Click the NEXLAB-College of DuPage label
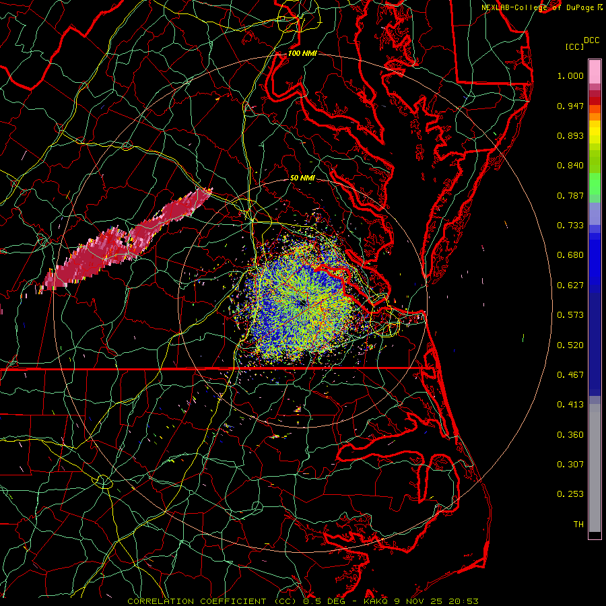The image size is (606, 606). (538, 7)
